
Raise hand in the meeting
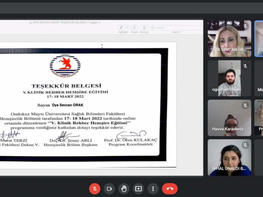coord(124,189)
